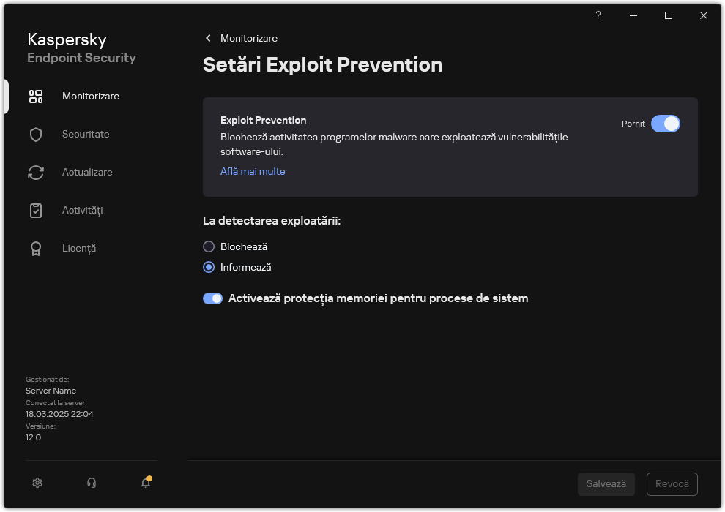This screenshot has width=725, height=512.
Task: Open help via the question mark
Action: [598, 15]
